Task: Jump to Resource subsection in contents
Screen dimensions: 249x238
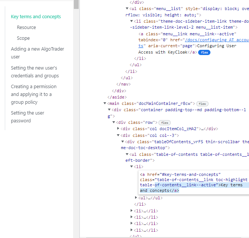Action: point(26,27)
